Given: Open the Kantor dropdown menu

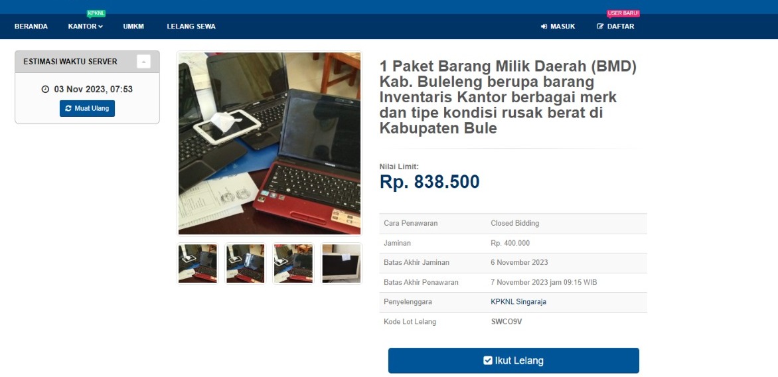Looking at the screenshot, I should (86, 27).
